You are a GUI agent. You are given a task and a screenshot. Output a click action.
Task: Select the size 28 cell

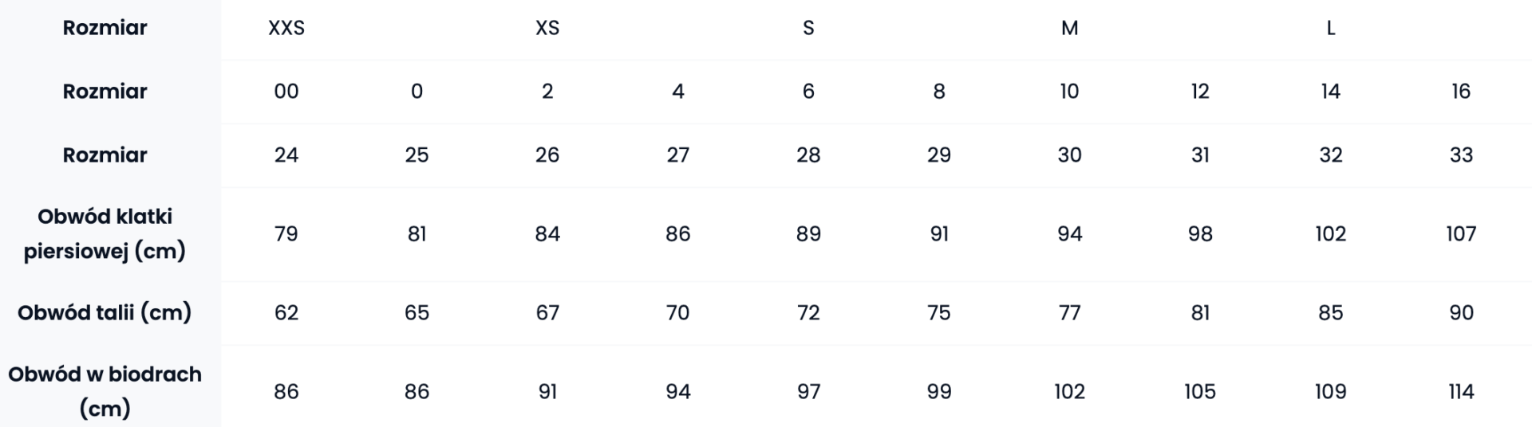click(808, 155)
